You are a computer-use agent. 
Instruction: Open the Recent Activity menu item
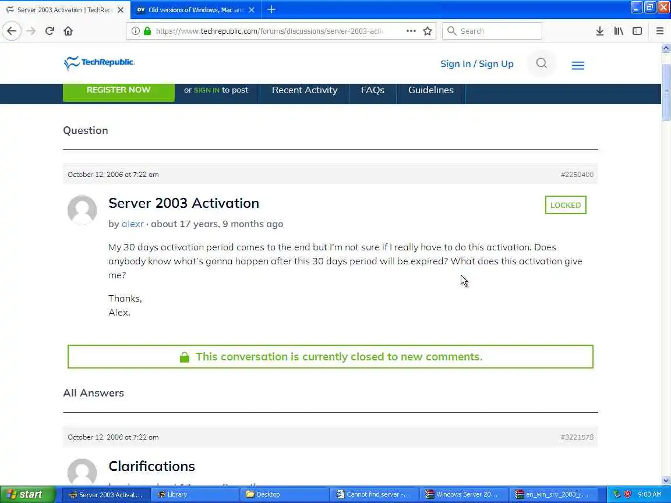(304, 90)
